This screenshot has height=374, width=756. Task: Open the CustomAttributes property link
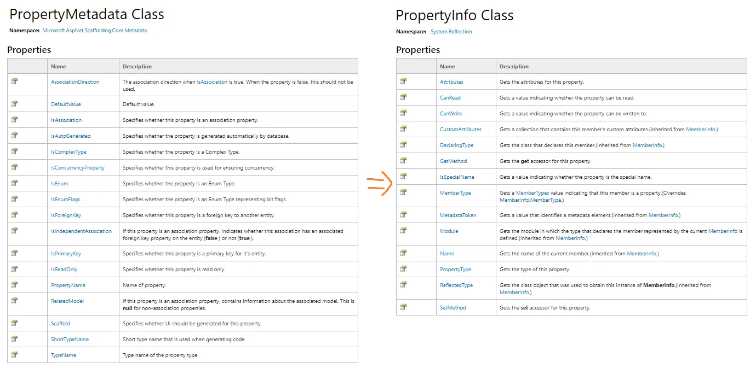tap(460, 130)
